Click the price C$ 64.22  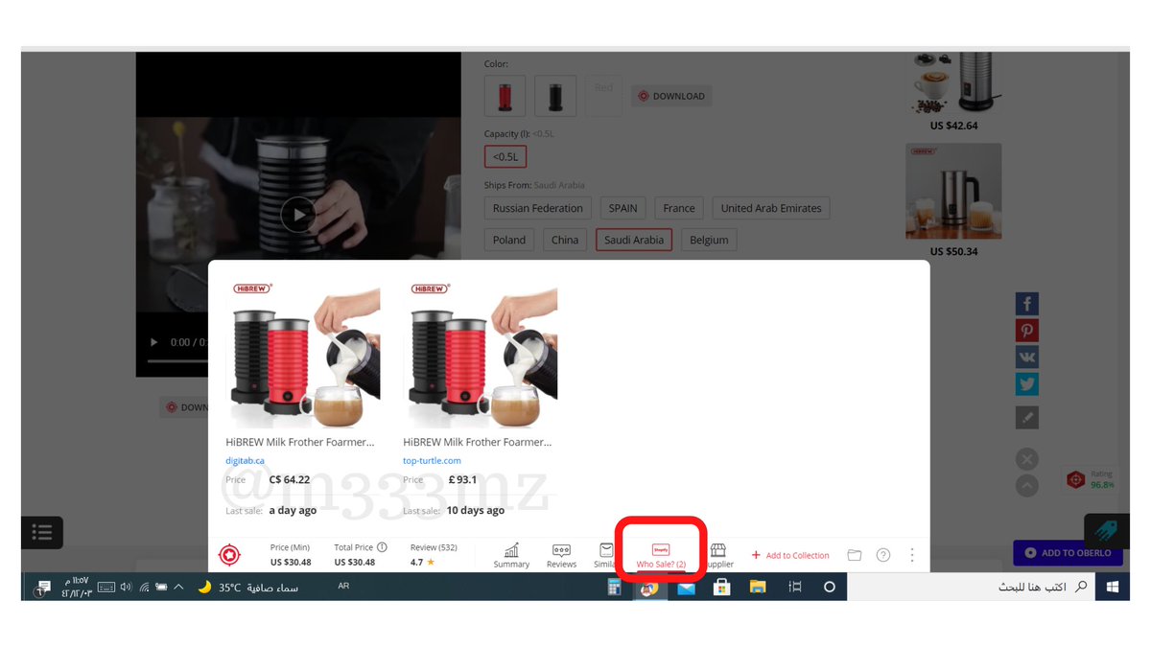tap(290, 479)
